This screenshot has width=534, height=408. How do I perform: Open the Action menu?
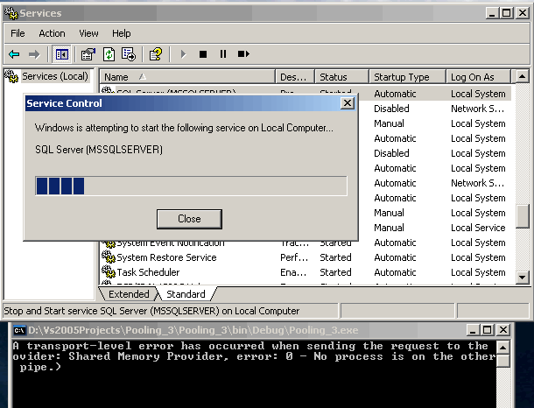click(x=52, y=33)
